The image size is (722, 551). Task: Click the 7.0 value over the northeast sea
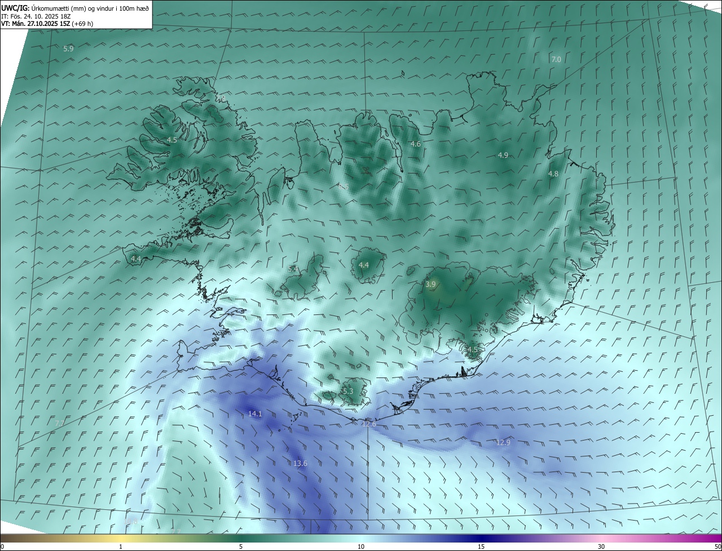(556, 59)
